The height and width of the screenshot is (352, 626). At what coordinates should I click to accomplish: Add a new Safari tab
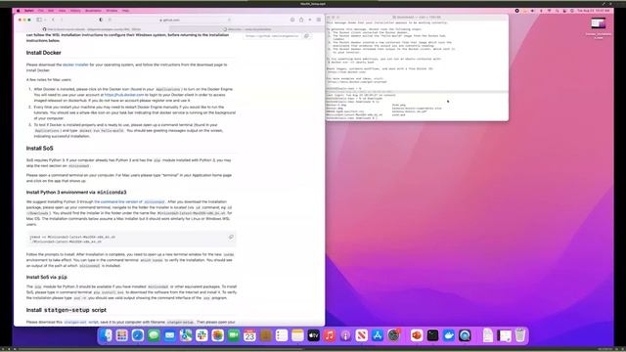pos(310,20)
